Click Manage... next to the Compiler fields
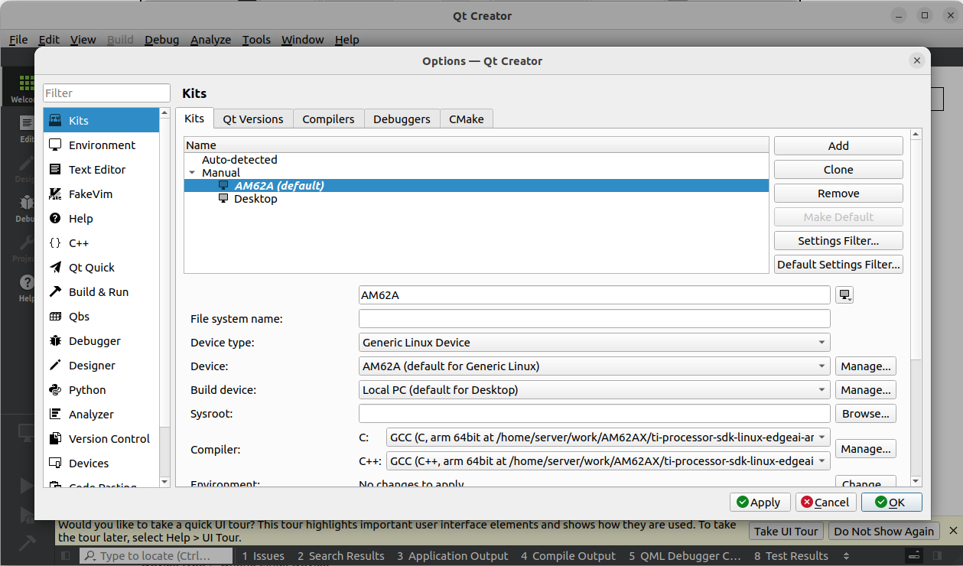This screenshot has height=566, width=963. tap(866, 449)
